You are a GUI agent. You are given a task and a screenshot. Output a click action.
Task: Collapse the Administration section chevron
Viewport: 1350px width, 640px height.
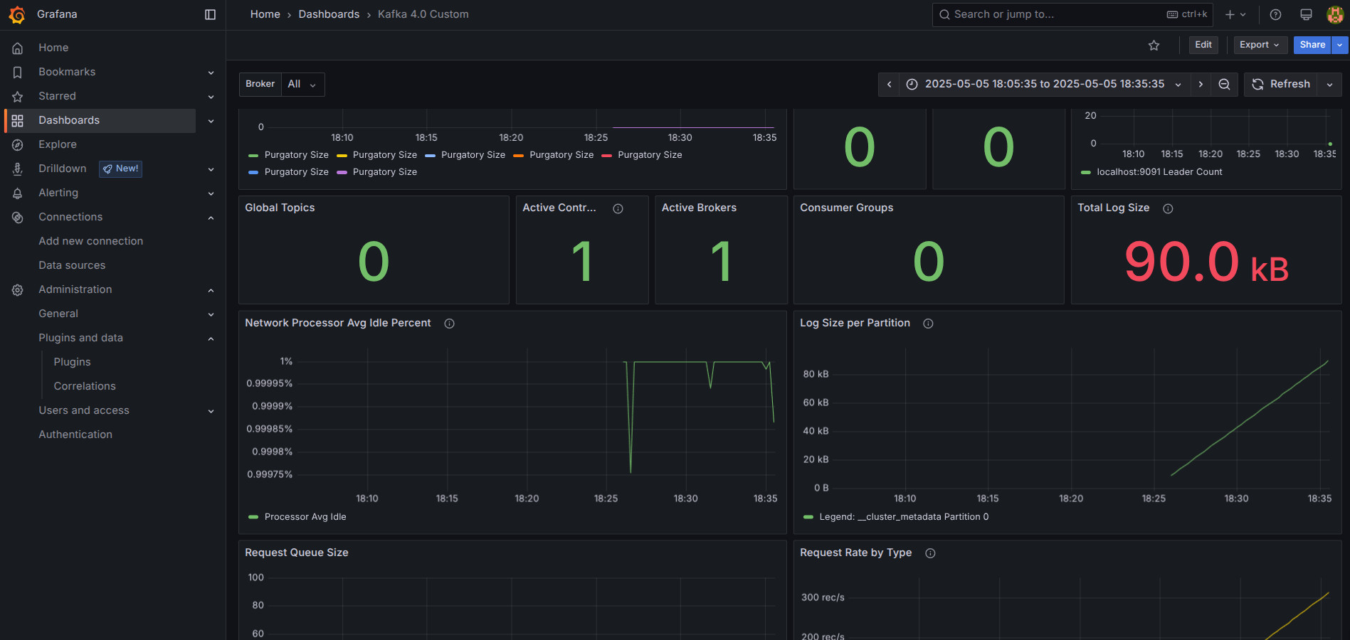tap(211, 290)
